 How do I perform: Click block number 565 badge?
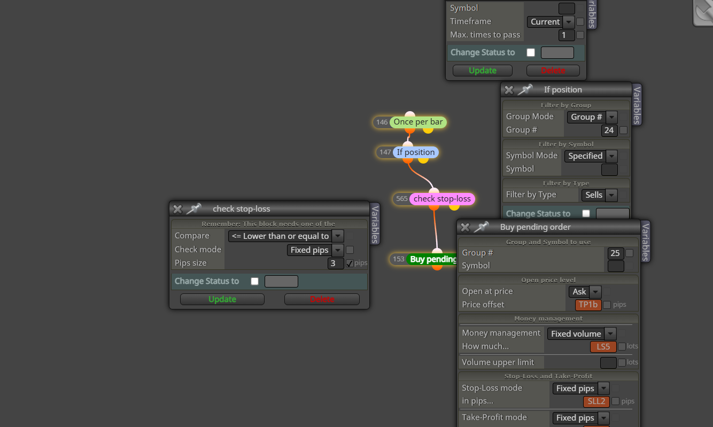[x=402, y=199]
